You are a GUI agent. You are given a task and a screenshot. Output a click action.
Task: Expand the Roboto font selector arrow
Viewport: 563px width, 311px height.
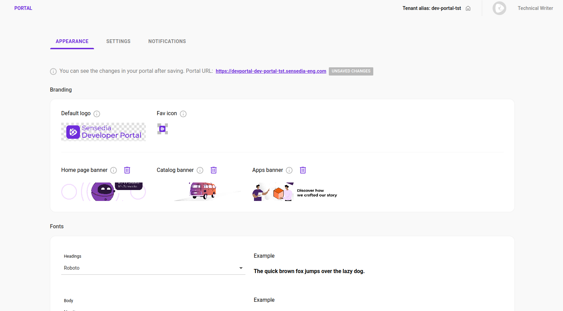[241, 268]
